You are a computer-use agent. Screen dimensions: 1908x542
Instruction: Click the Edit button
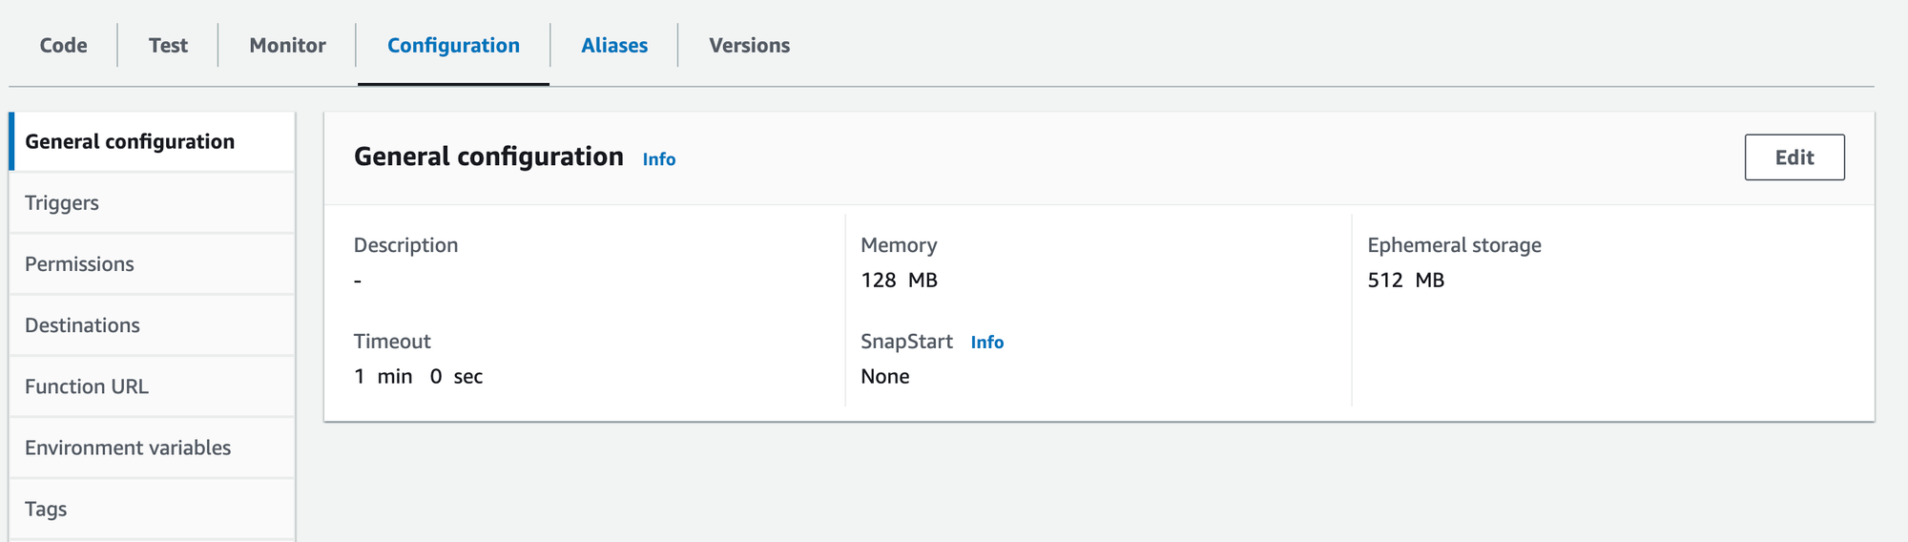[1794, 157]
